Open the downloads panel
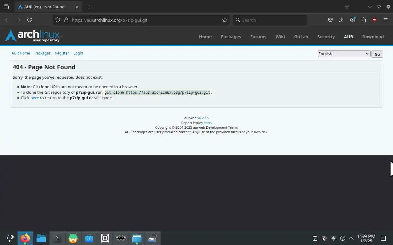 coord(341,20)
